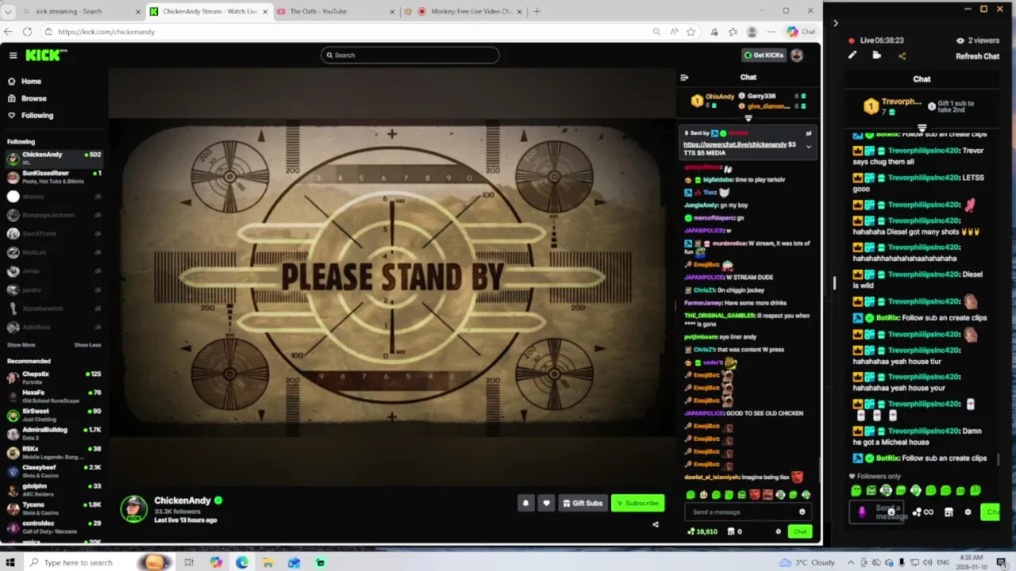Screen dimensions: 1016x571
Task: Click the browser address bar URL
Action: coord(106,32)
